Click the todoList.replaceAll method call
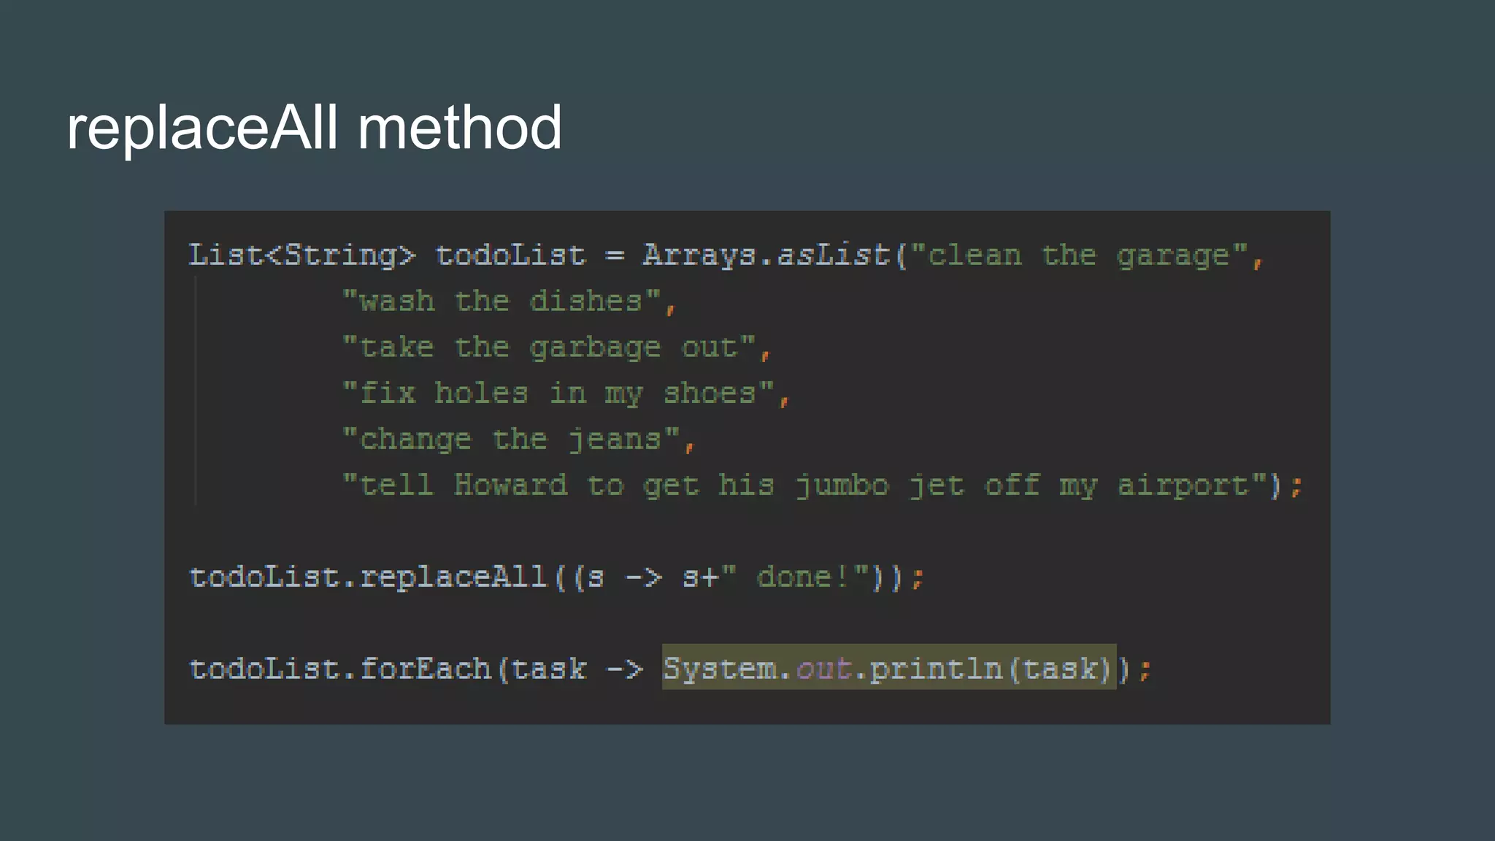The width and height of the screenshot is (1495, 841). 368,577
